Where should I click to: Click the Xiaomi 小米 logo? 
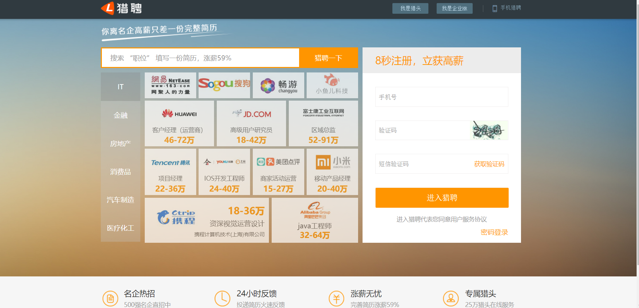(x=333, y=162)
